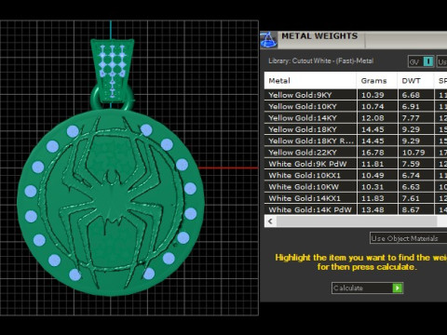Screen dimensions: 447x335
Task: Click the 7.59 DWT value
Action: pos(411,164)
